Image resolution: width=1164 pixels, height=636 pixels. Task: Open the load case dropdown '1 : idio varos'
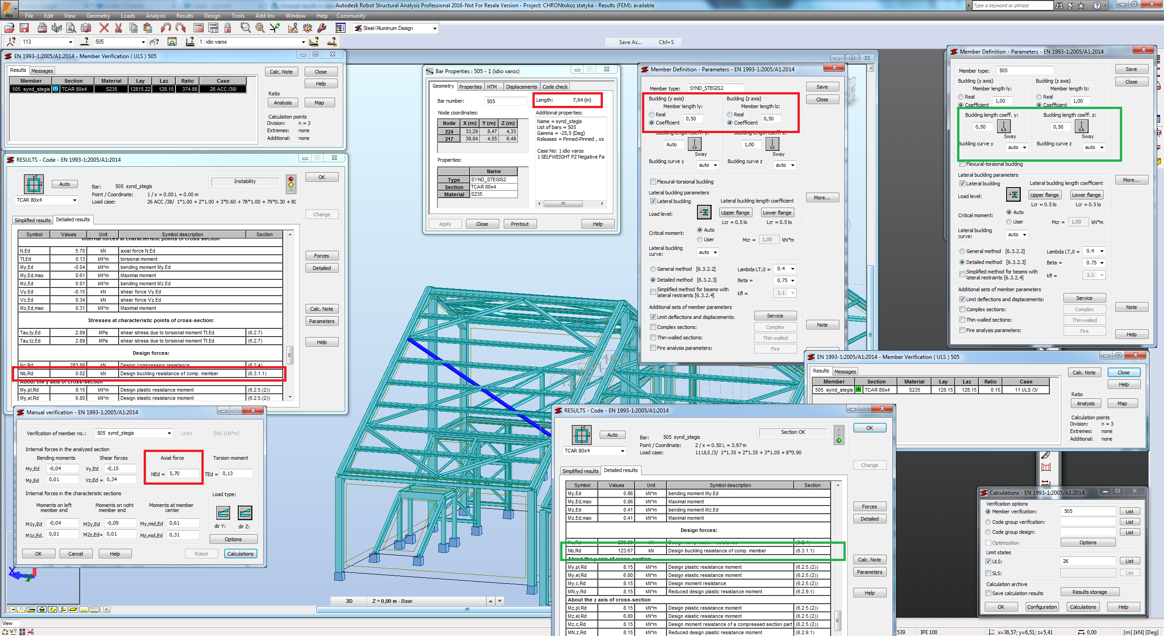[303, 42]
